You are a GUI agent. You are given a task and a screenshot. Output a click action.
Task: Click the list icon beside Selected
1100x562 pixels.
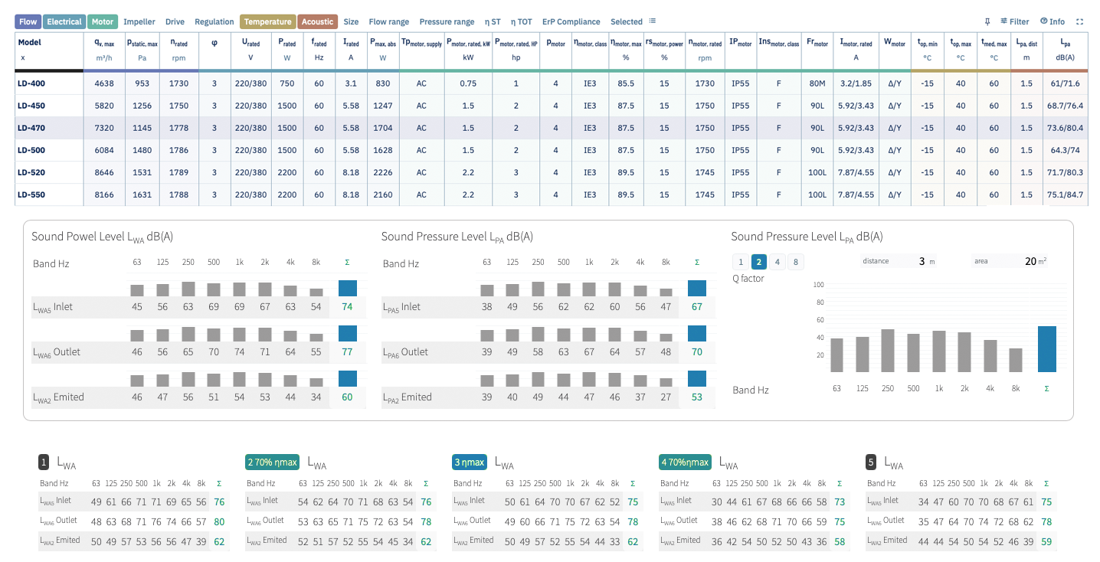coord(653,21)
